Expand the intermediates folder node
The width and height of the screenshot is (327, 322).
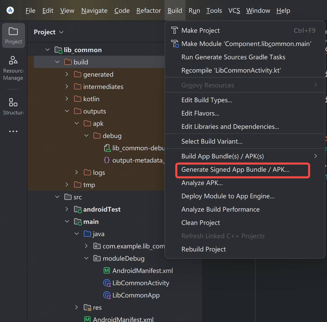tap(67, 86)
